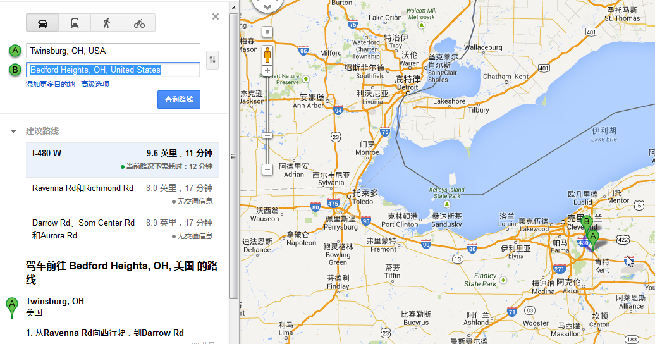Select driving directions car icon
The height and width of the screenshot is (344, 655).
(x=42, y=23)
